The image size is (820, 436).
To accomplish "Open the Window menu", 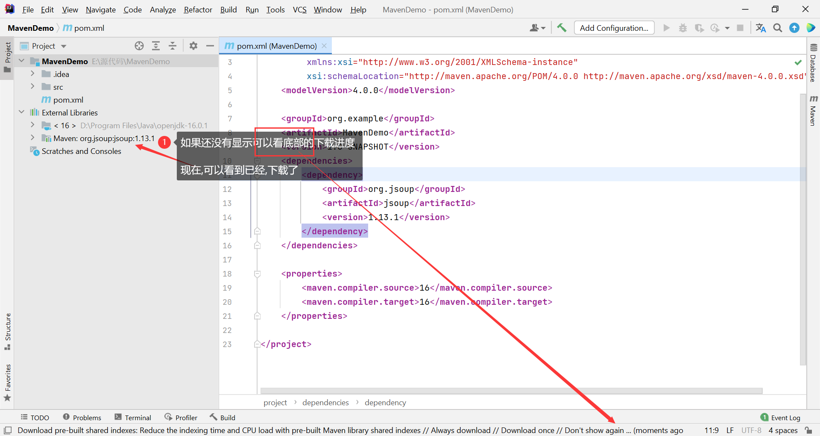I will 328,9.
